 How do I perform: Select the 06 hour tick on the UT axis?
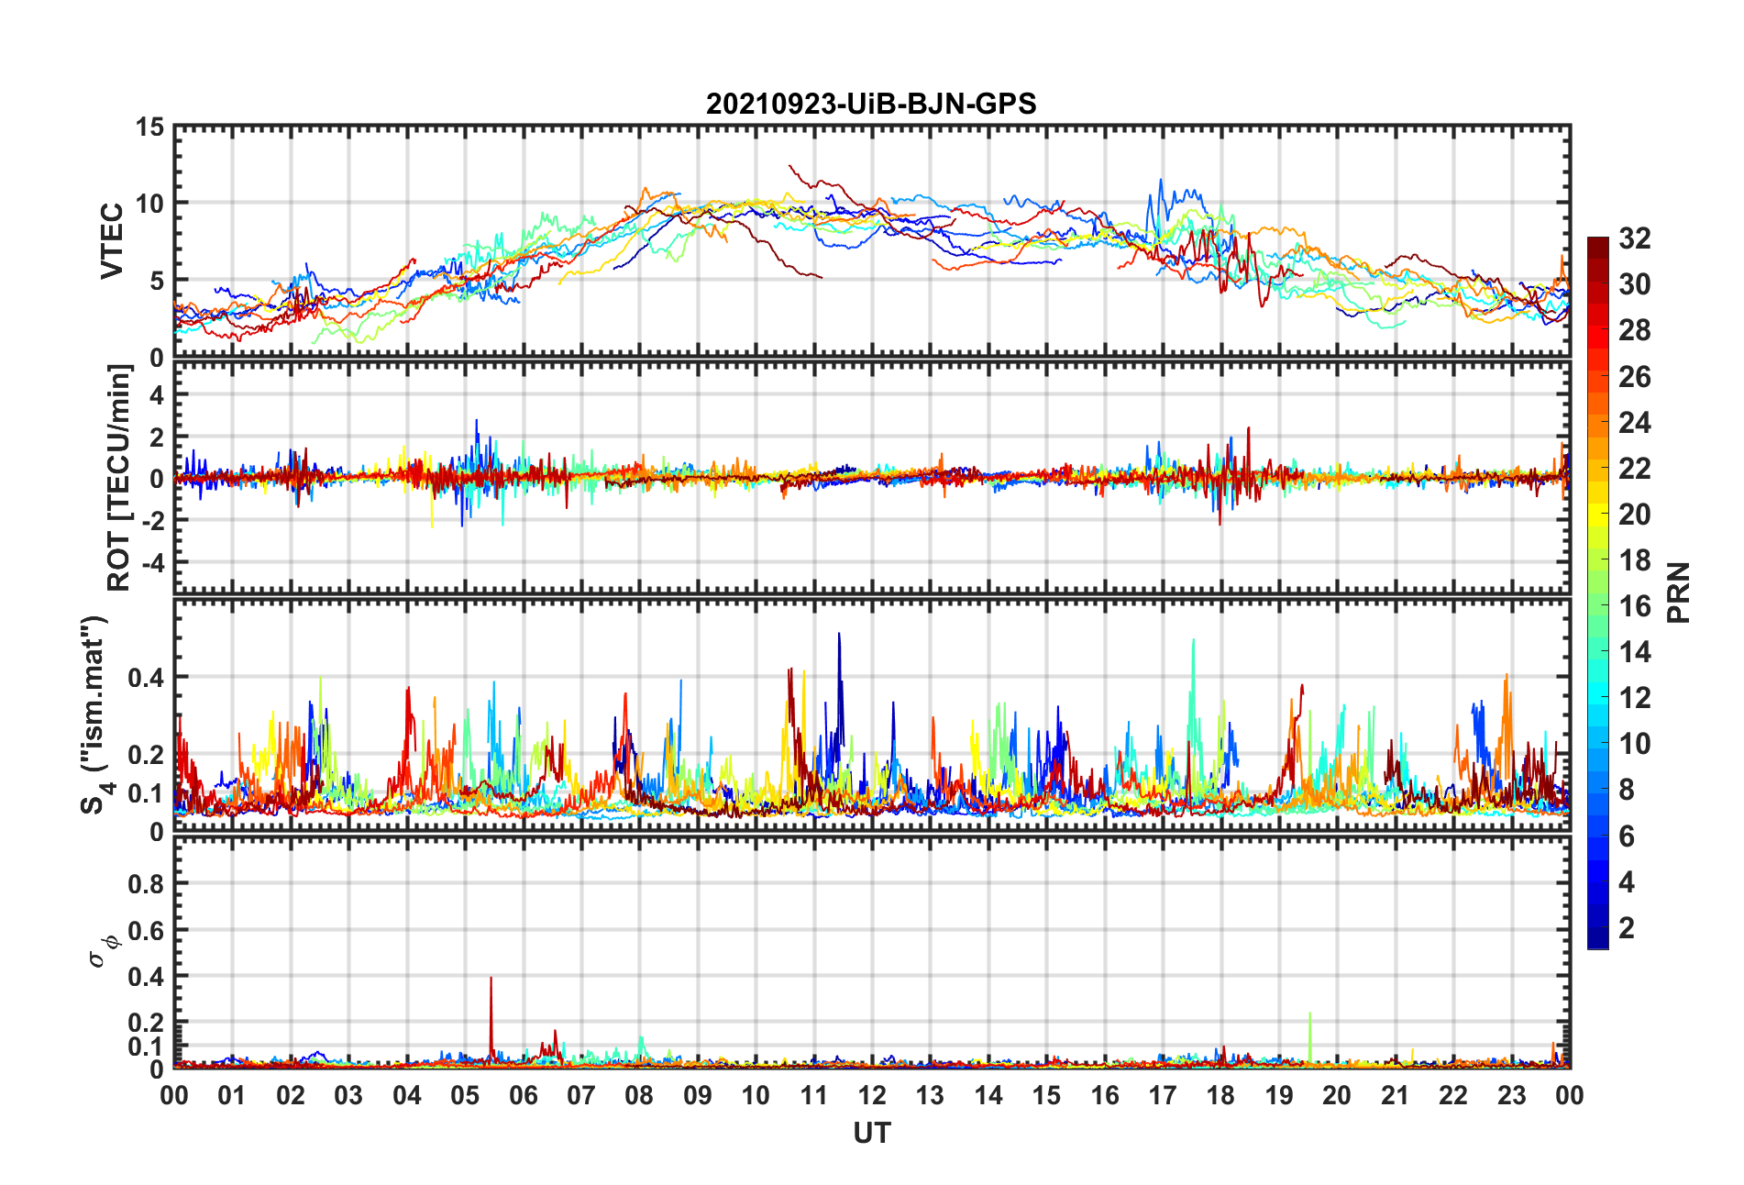tap(523, 1095)
